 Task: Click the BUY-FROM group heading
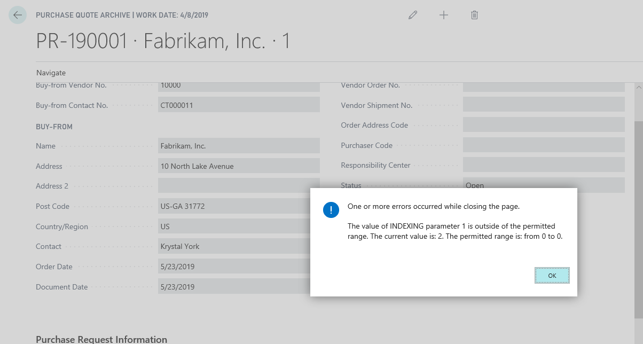(x=54, y=127)
